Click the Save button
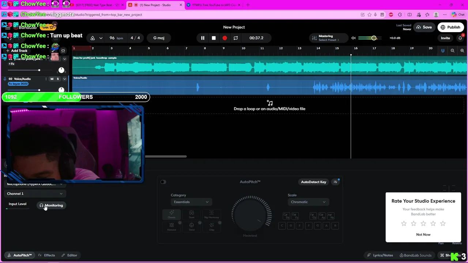The height and width of the screenshot is (263, 468). coord(424,27)
